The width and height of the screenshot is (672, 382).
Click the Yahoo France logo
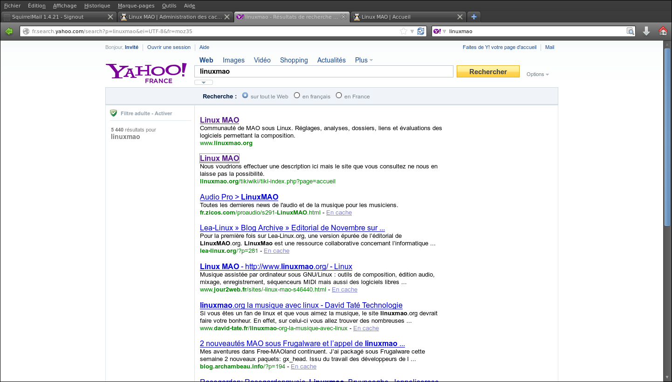(146, 73)
